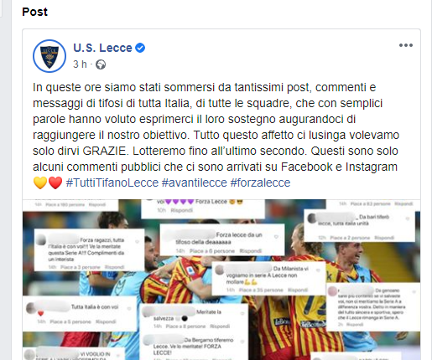Click the red heart emoji in the post
The image size is (432, 360).
point(55,183)
